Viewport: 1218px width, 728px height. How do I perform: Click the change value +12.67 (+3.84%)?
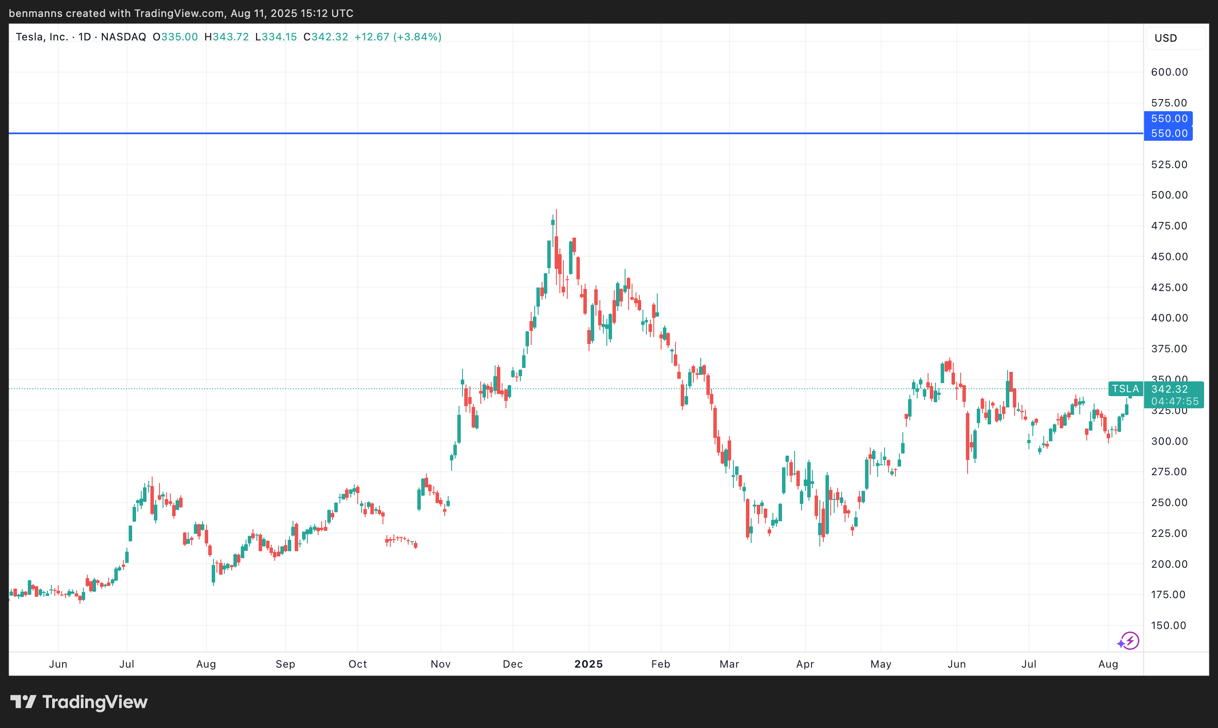coord(398,37)
